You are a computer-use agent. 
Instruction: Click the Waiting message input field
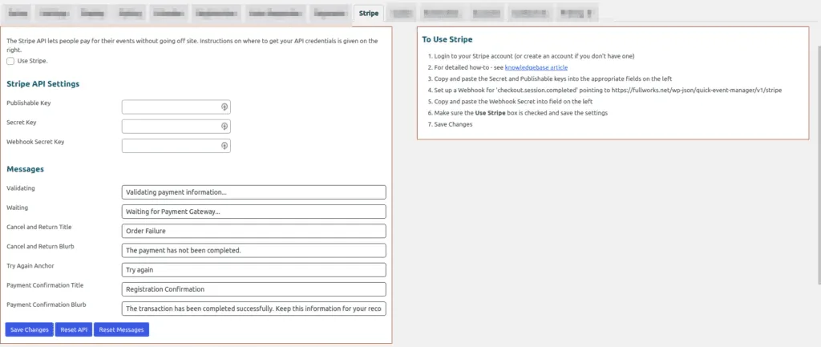pos(253,212)
